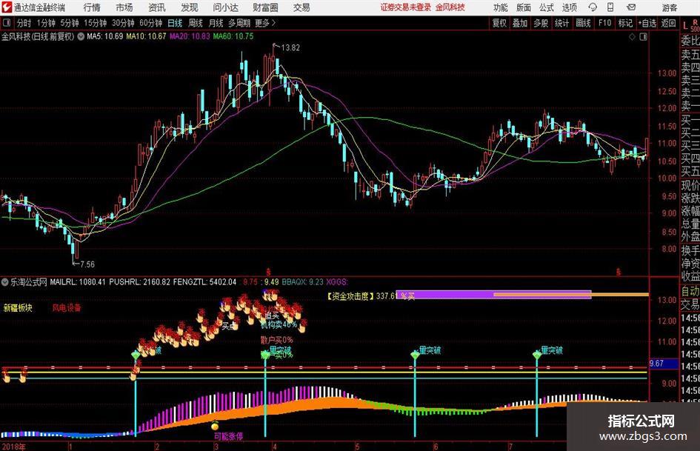Toggle the left panel icon beside 分时
The height and width of the screenshot is (451, 700).
tap(6, 23)
